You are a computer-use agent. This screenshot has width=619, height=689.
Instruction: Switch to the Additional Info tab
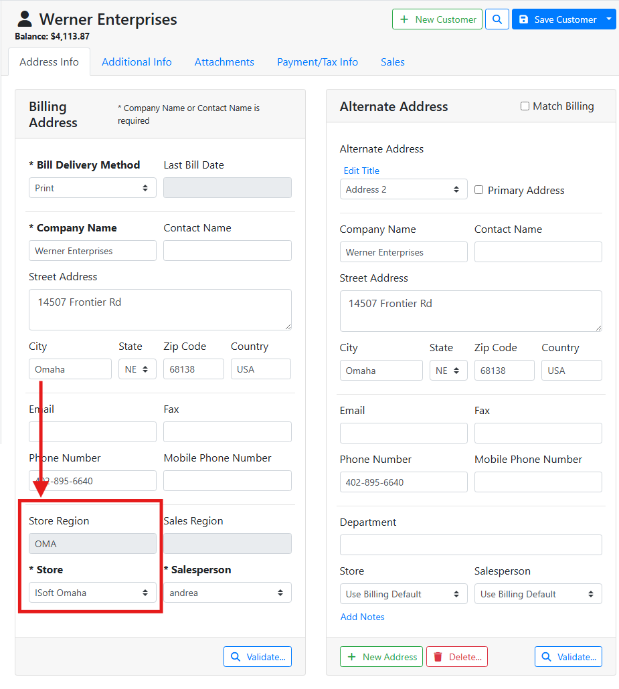tap(137, 62)
